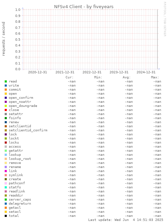Click the 'create' legend label
The width and height of the screenshot is (168, 224).
15,179
